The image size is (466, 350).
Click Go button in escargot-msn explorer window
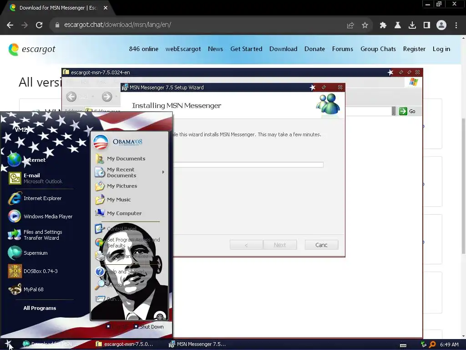(407, 111)
